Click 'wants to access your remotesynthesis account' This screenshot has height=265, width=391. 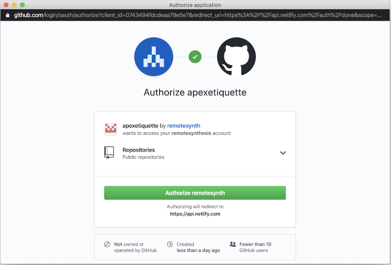[177, 133]
